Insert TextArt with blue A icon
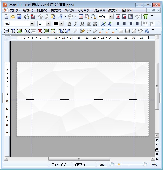163x170 pixels. coord(147,31)
